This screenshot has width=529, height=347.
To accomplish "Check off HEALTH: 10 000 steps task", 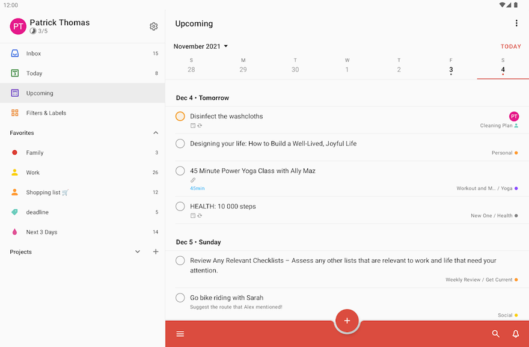I will (180, 206).
